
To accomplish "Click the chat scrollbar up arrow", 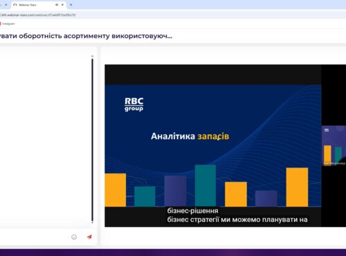I will [92, 56].
